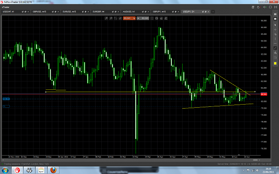The height and width of the screenshot is (174, 279).
Task: Select the vertical line tool
Action: pos(275,39)
